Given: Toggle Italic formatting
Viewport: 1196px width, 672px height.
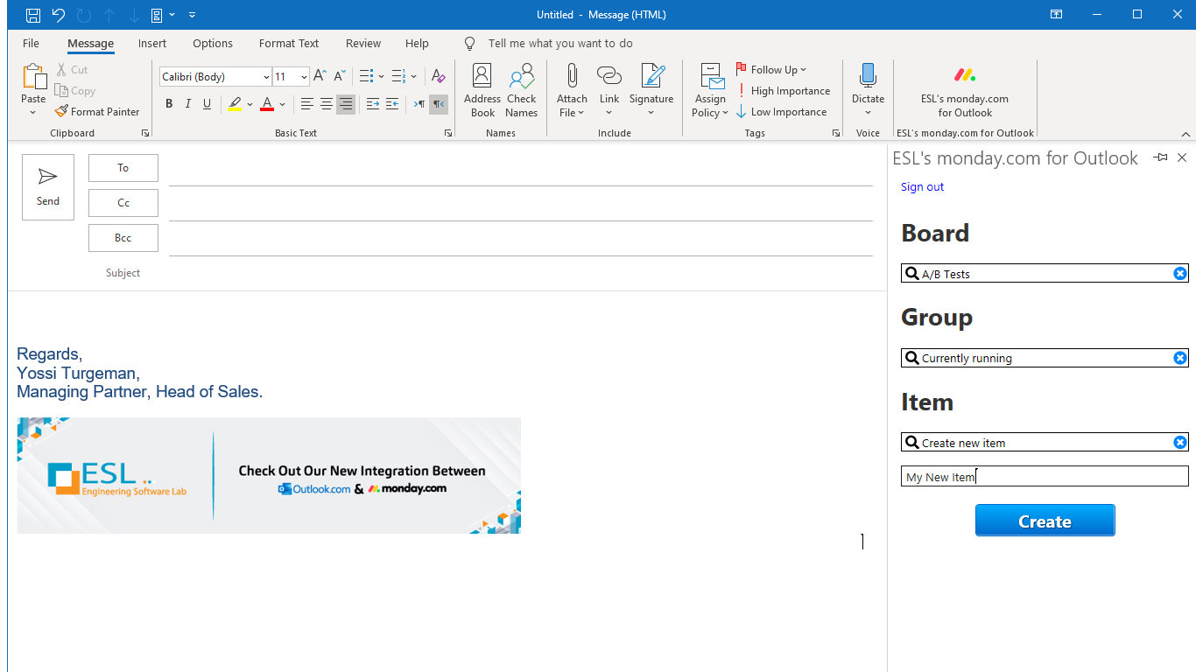Looking at the screenshot, I should pyautogui.click(x=188, y=104).
